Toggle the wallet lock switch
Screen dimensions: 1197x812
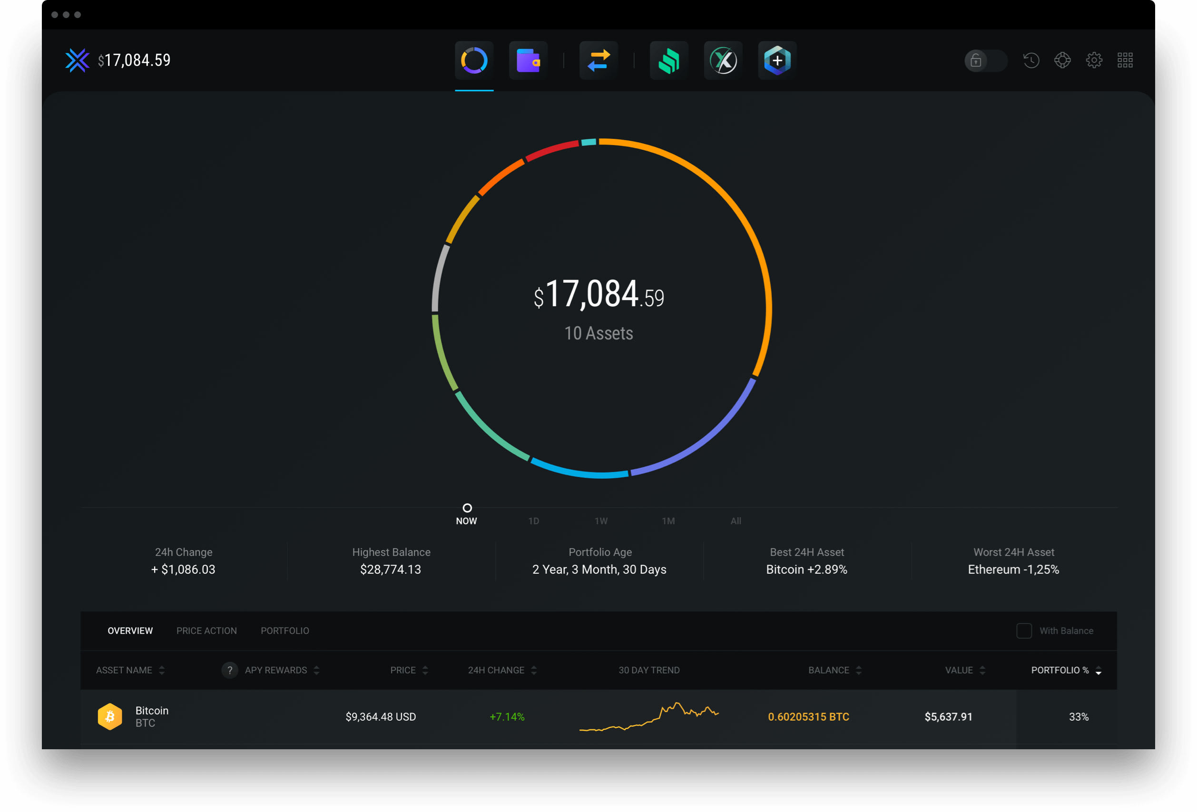(x=985, y=61)
